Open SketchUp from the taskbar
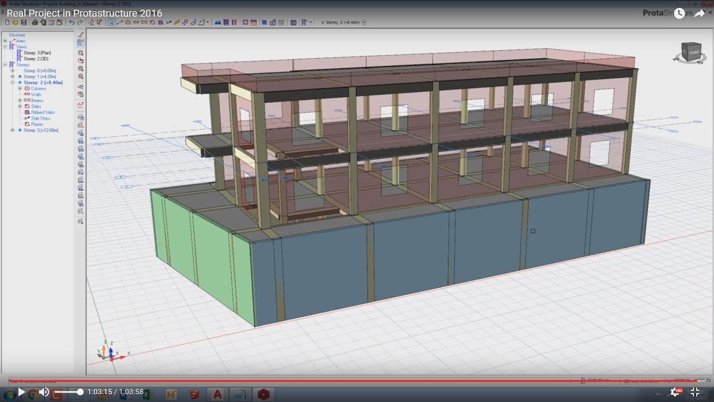Screen dimensions: 714x402 194,394
